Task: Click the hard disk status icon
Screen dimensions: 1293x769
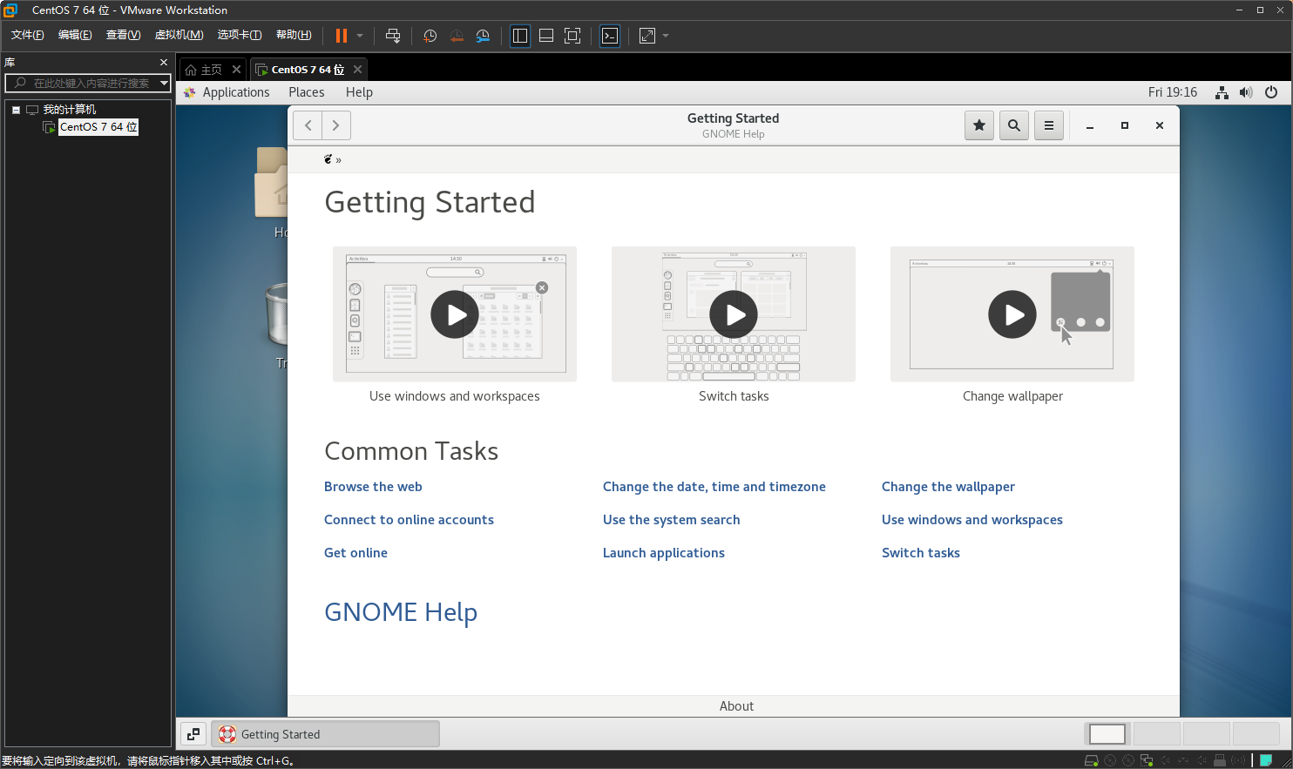Action: pyautogui.click(x=1091, y=760)
